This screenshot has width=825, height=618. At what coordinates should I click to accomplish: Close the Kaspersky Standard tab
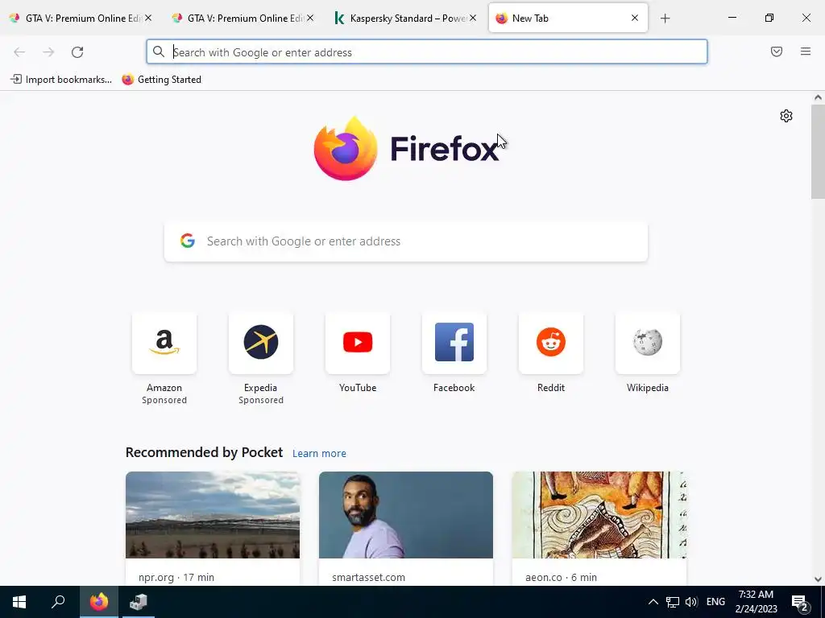click(473, 19)
